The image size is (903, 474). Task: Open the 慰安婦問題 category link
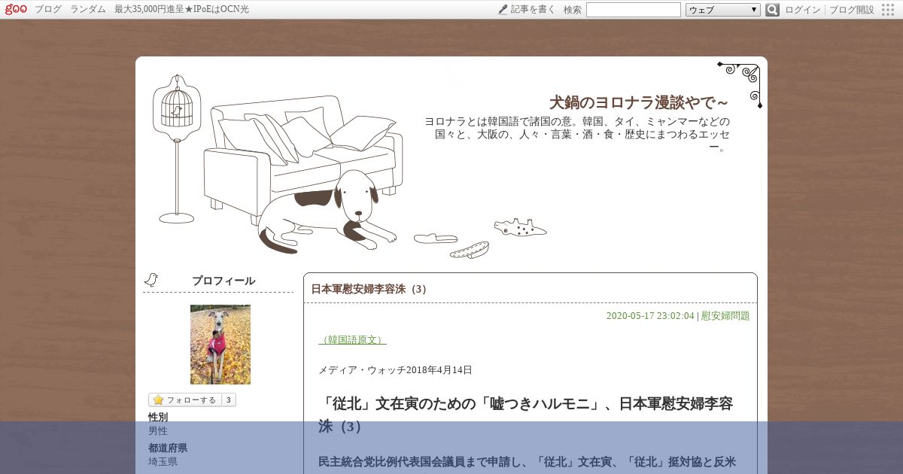pos(725,316)
